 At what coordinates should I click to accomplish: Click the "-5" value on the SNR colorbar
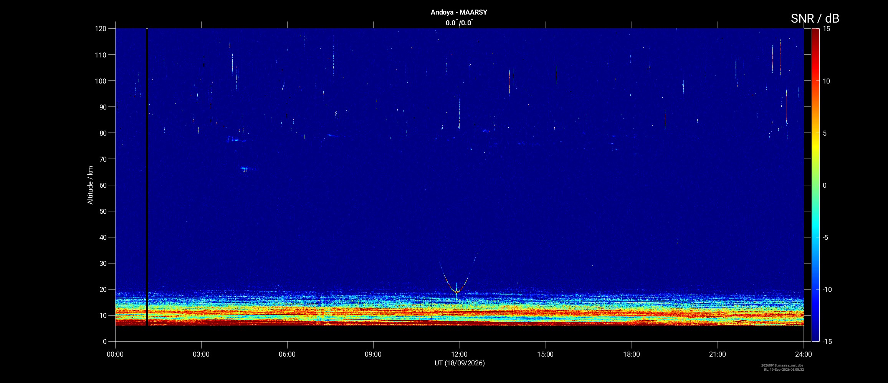pos(825,237)
